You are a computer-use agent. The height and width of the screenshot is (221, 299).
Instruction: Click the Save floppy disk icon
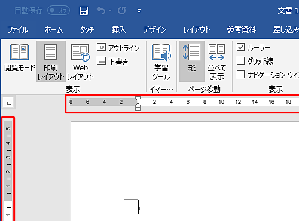(84, 11)
